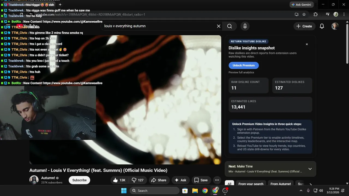Open Microsoft Store from the taskbar
349x196 pixels.
[185, 191]
